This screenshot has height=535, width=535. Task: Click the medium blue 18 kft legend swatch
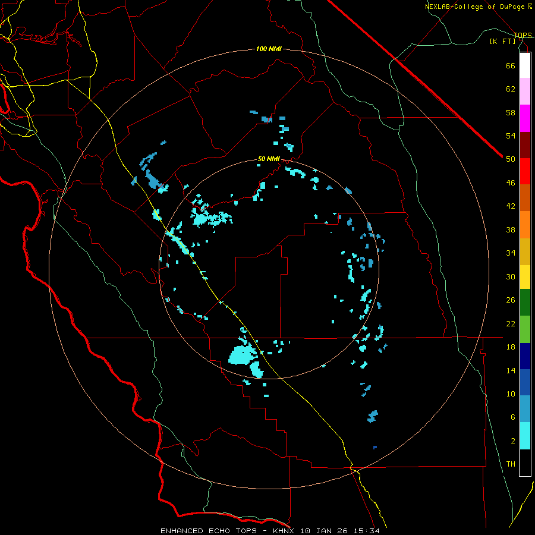525,382
